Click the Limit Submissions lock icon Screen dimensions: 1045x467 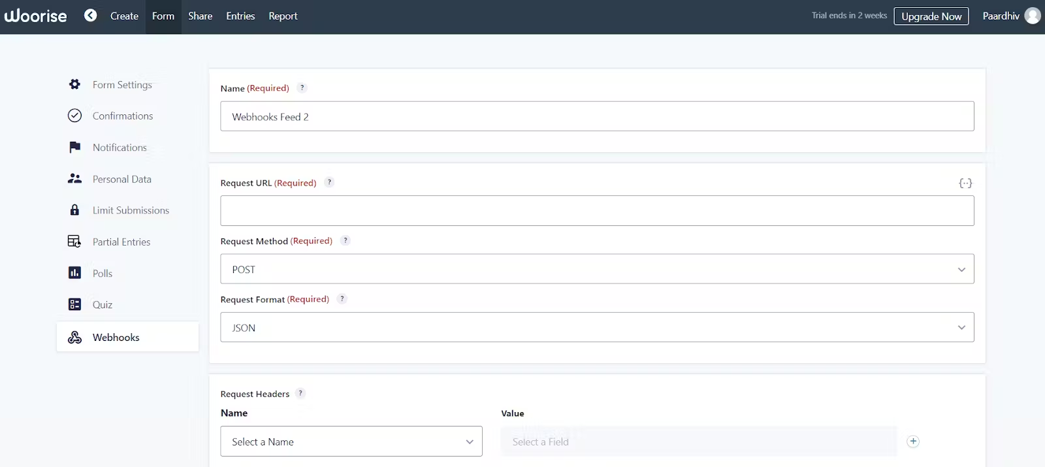[75, 210]
